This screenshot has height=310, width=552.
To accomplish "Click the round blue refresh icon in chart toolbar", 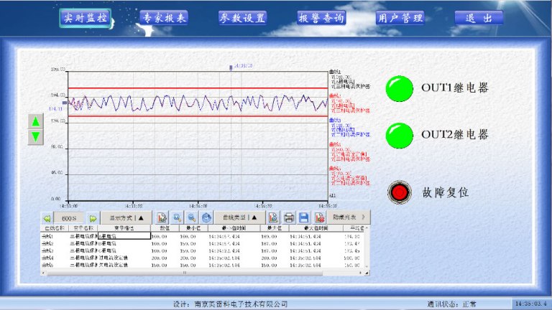I will 206,217.
